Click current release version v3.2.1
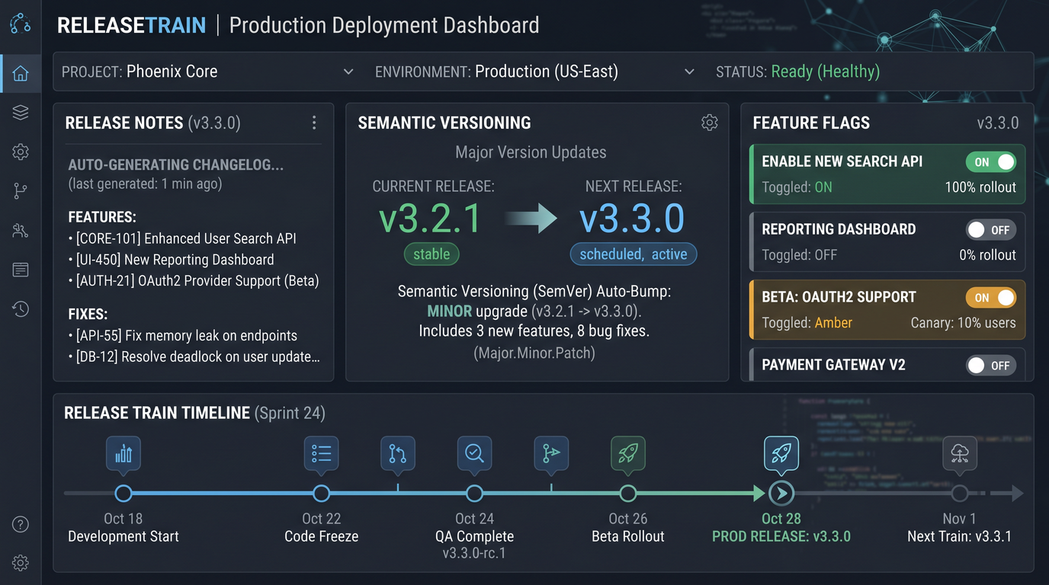 click(431, 219)
